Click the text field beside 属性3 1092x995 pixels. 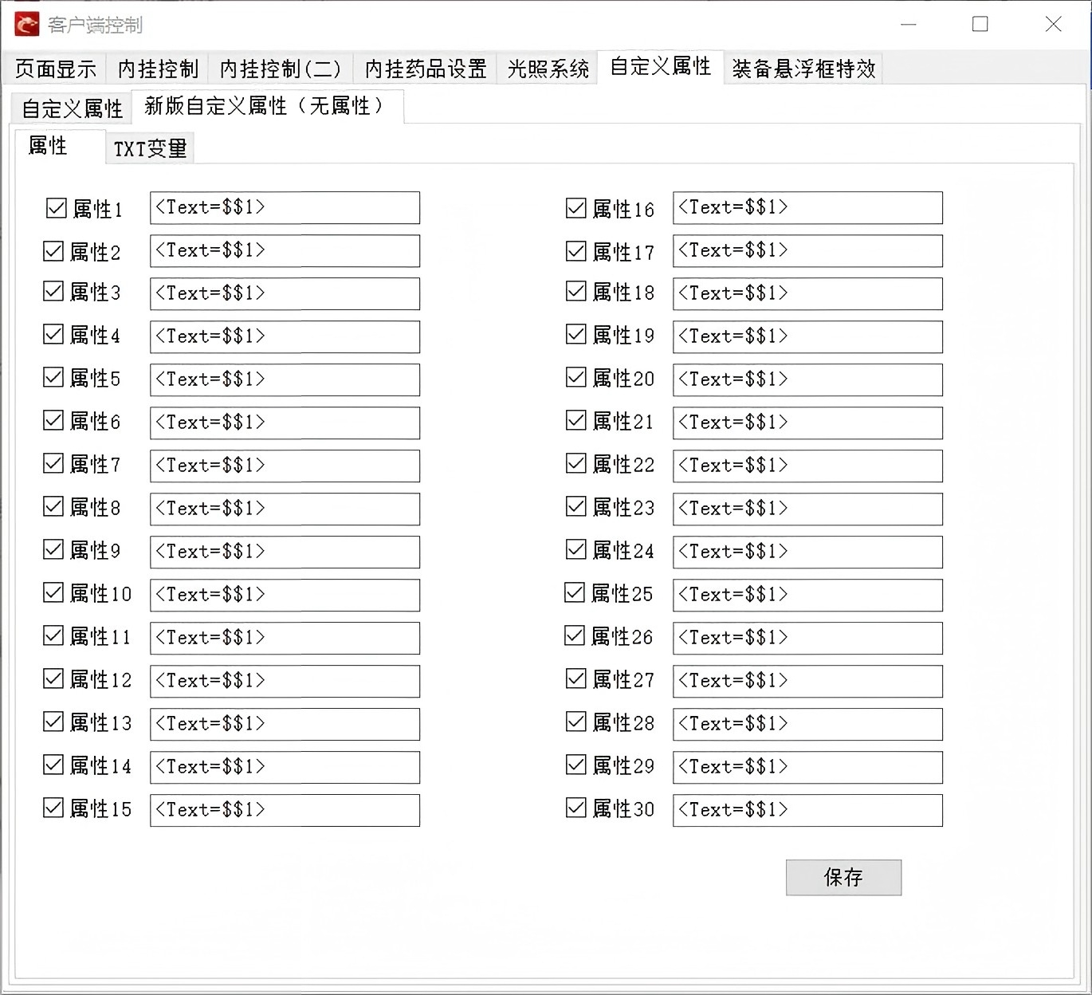285,293
